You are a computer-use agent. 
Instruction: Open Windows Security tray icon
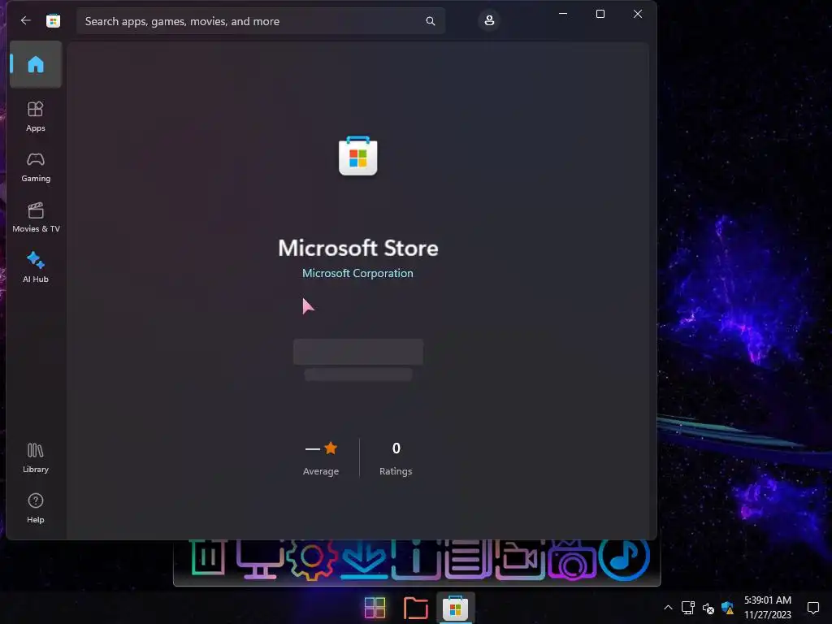[727, 608]
